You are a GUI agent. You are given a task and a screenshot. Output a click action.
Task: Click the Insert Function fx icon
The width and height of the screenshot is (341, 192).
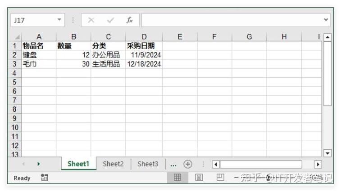tap(130, 20)
